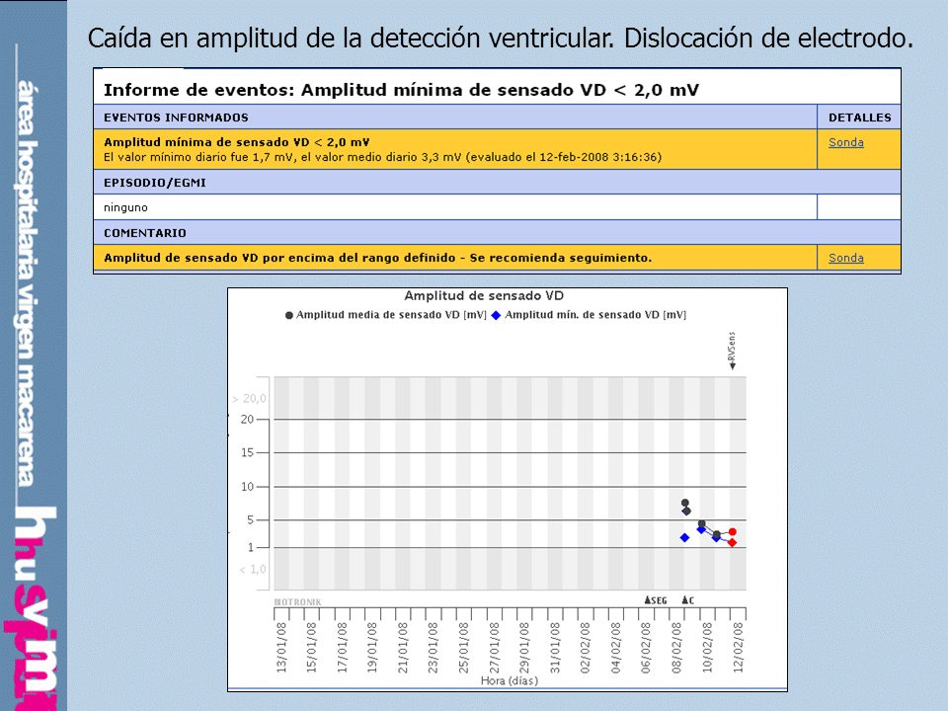The width and height of the screenshot is (948, 711).
Task: Click the BIOTRONIK label under the chart
Action: (x=297, y=602)
